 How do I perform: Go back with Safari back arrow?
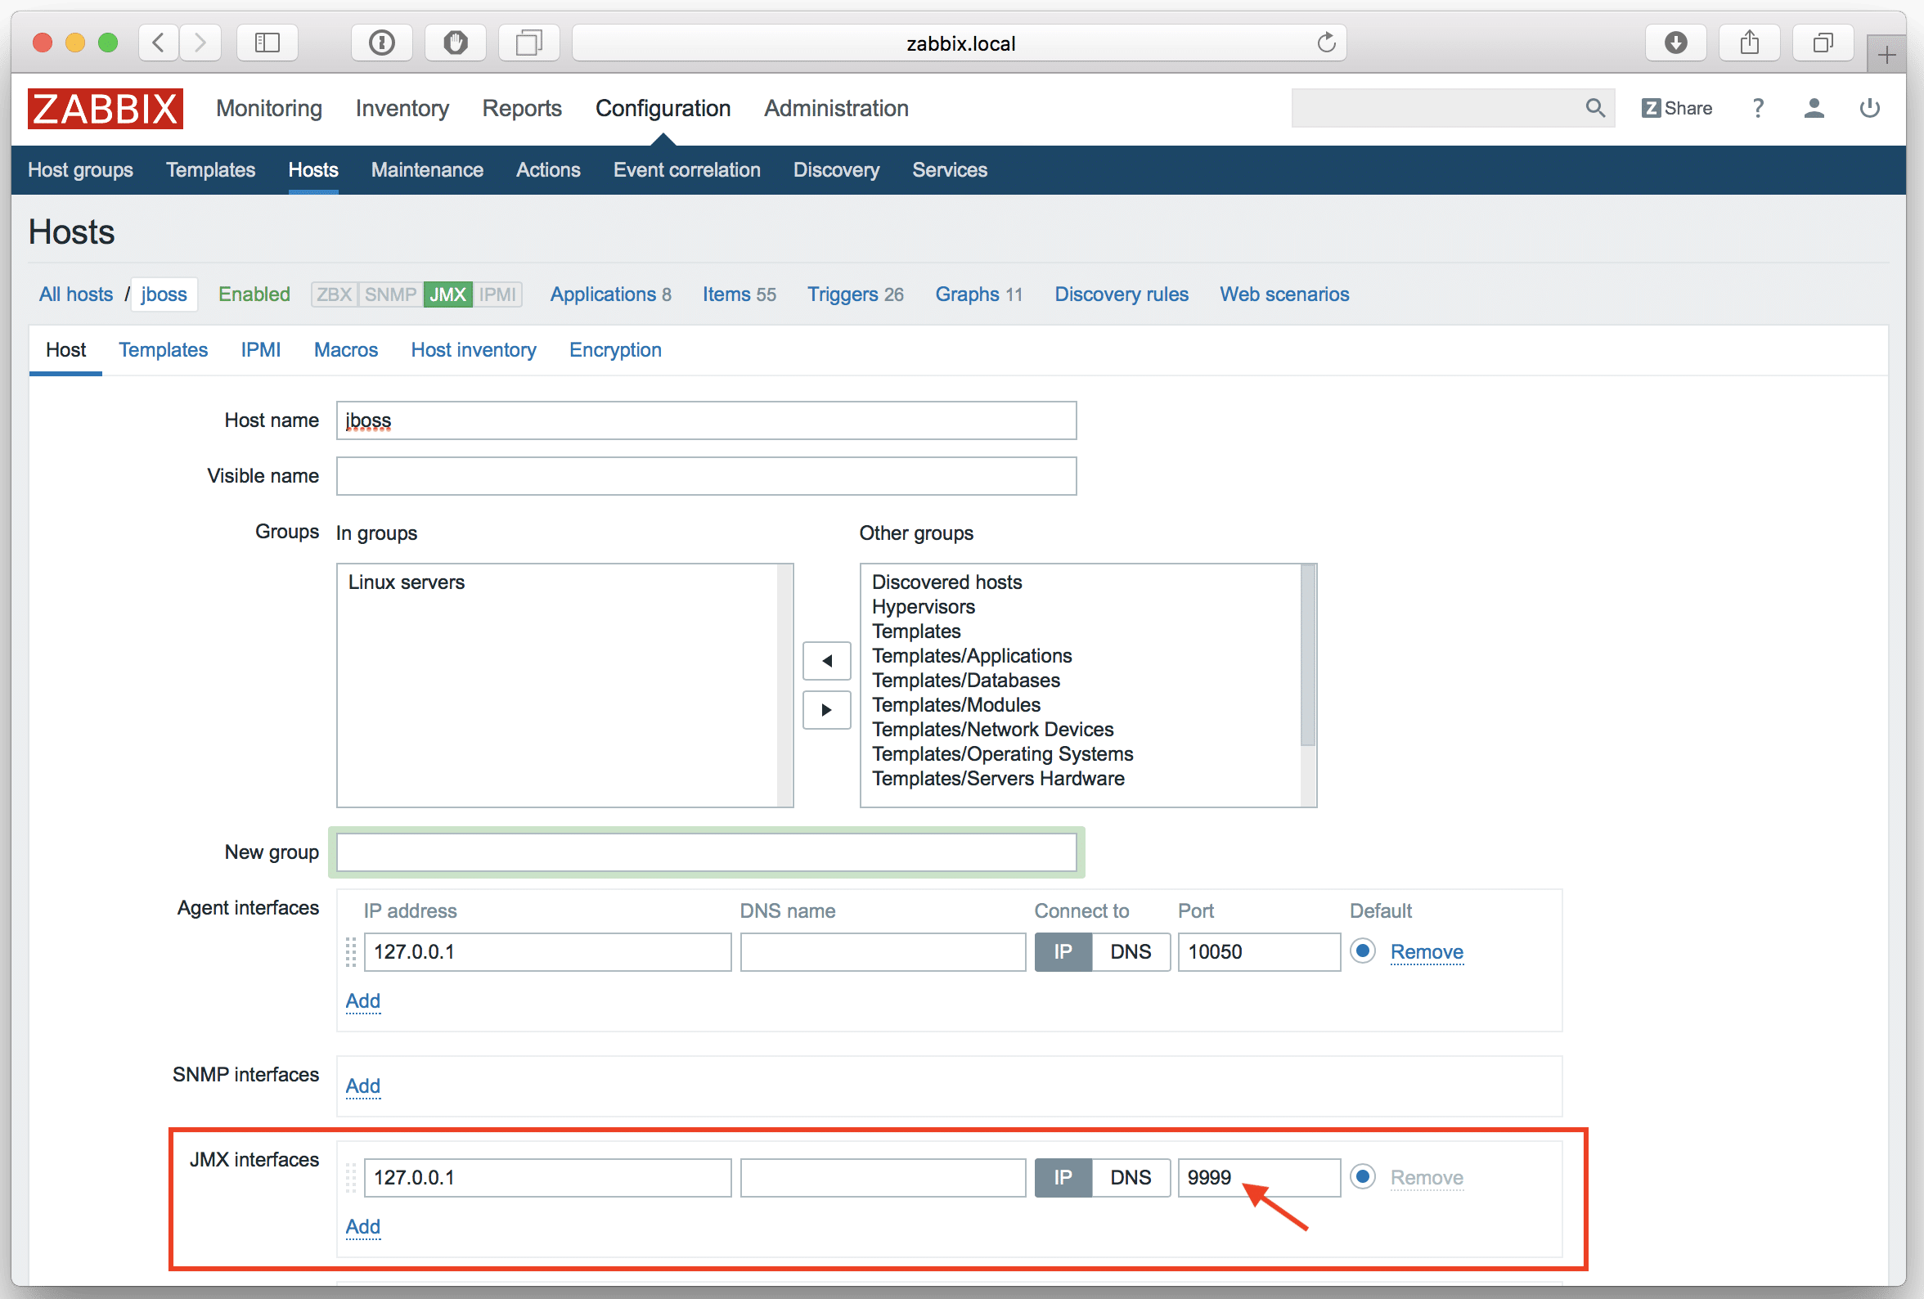[x=159, y=43]
